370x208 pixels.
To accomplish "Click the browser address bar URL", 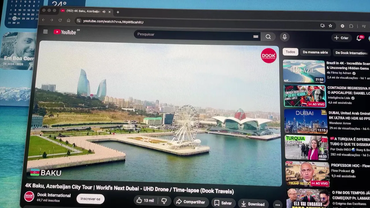I will tap(113, 22).
